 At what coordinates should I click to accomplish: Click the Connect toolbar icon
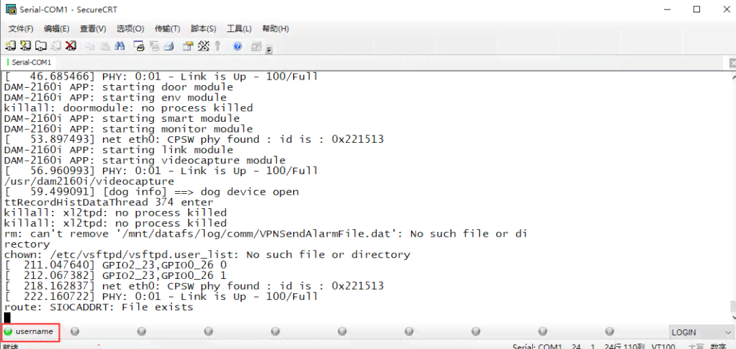pyautogui.click(x=10, y=46)
